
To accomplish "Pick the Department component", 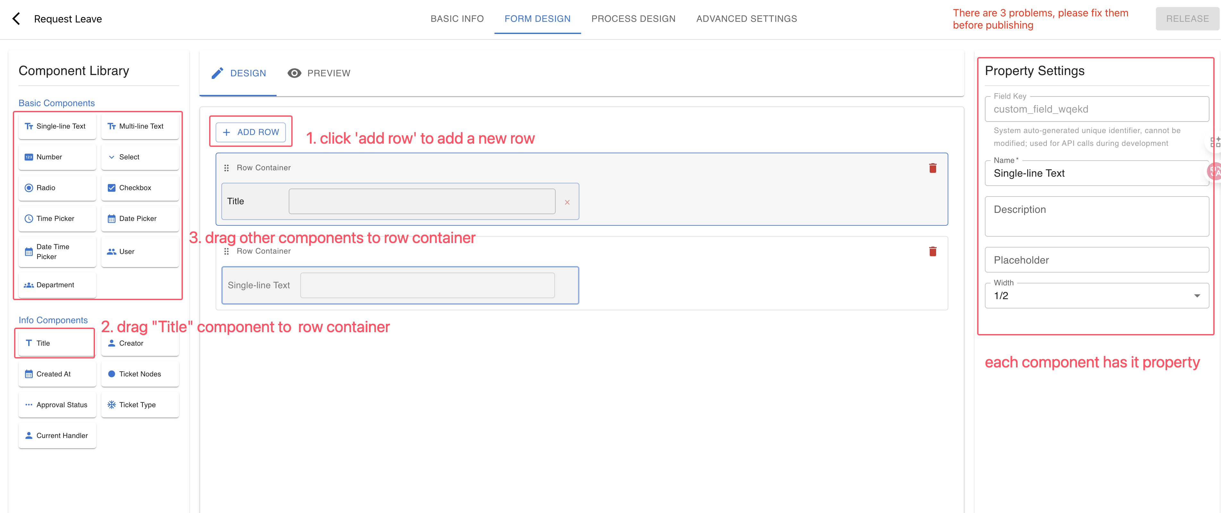I will tap(57, 285).
